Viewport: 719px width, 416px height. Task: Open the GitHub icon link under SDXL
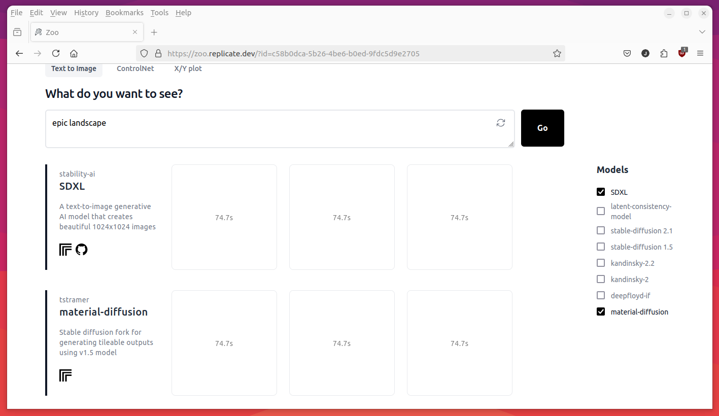82,250
